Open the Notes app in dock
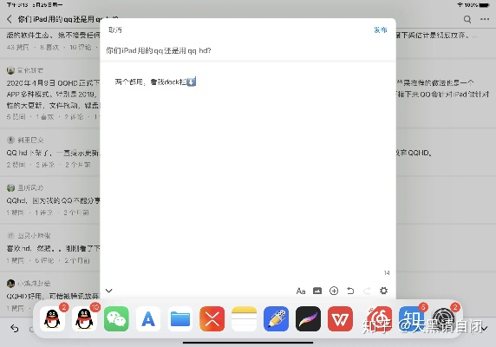Screen dimensions: 496x347 click(245, 319)
